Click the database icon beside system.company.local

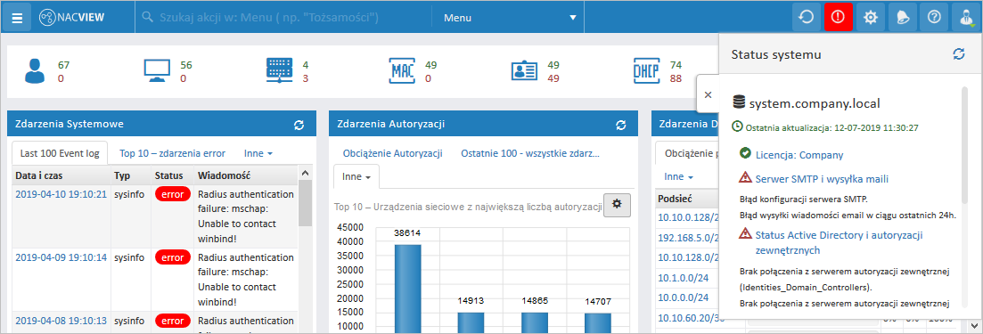(739, 102)
